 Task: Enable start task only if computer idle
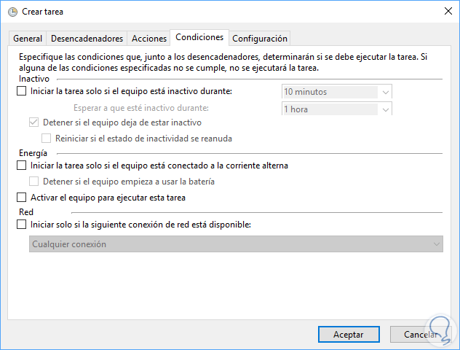coord(21,92)
